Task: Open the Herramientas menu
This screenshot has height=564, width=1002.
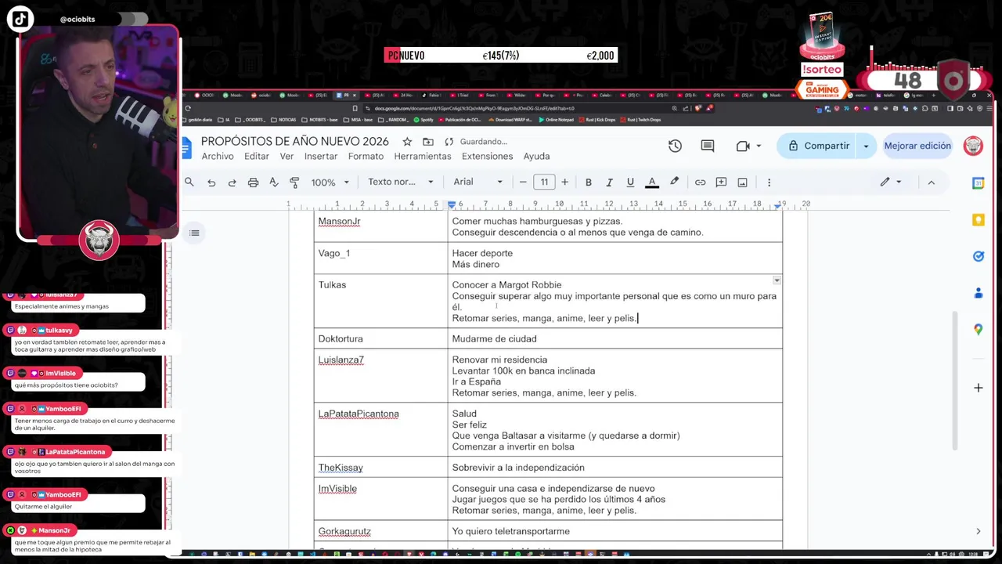Action: pyautogui.click(x=423, y=156)
